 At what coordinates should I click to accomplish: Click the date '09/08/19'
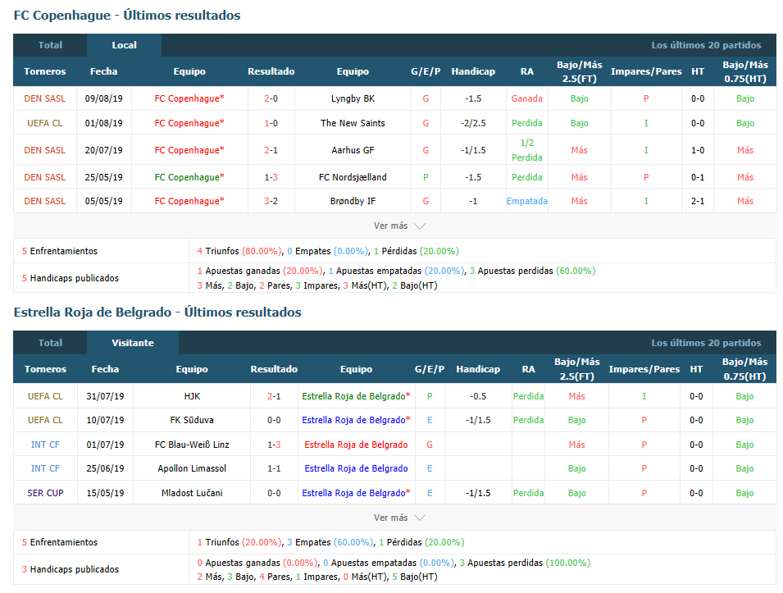[104, 98]
